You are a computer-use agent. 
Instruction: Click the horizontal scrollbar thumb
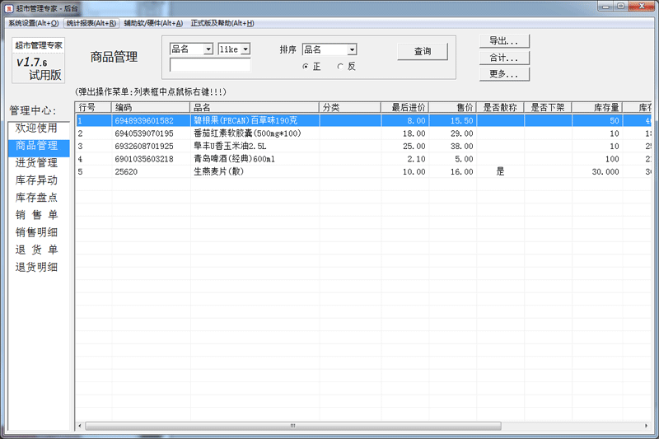click(293, 426)
